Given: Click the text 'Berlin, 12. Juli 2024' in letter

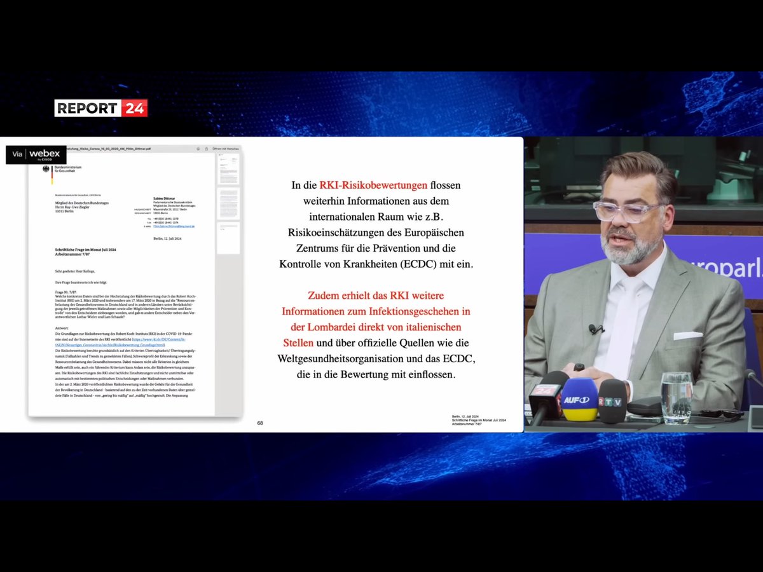Looking at the screenshot, I should click(167, 239).
